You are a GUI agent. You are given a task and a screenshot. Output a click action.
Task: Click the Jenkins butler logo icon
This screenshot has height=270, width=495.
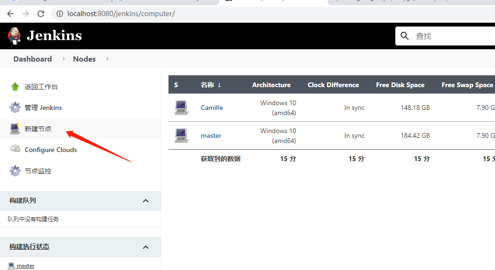tap(14, 36)
